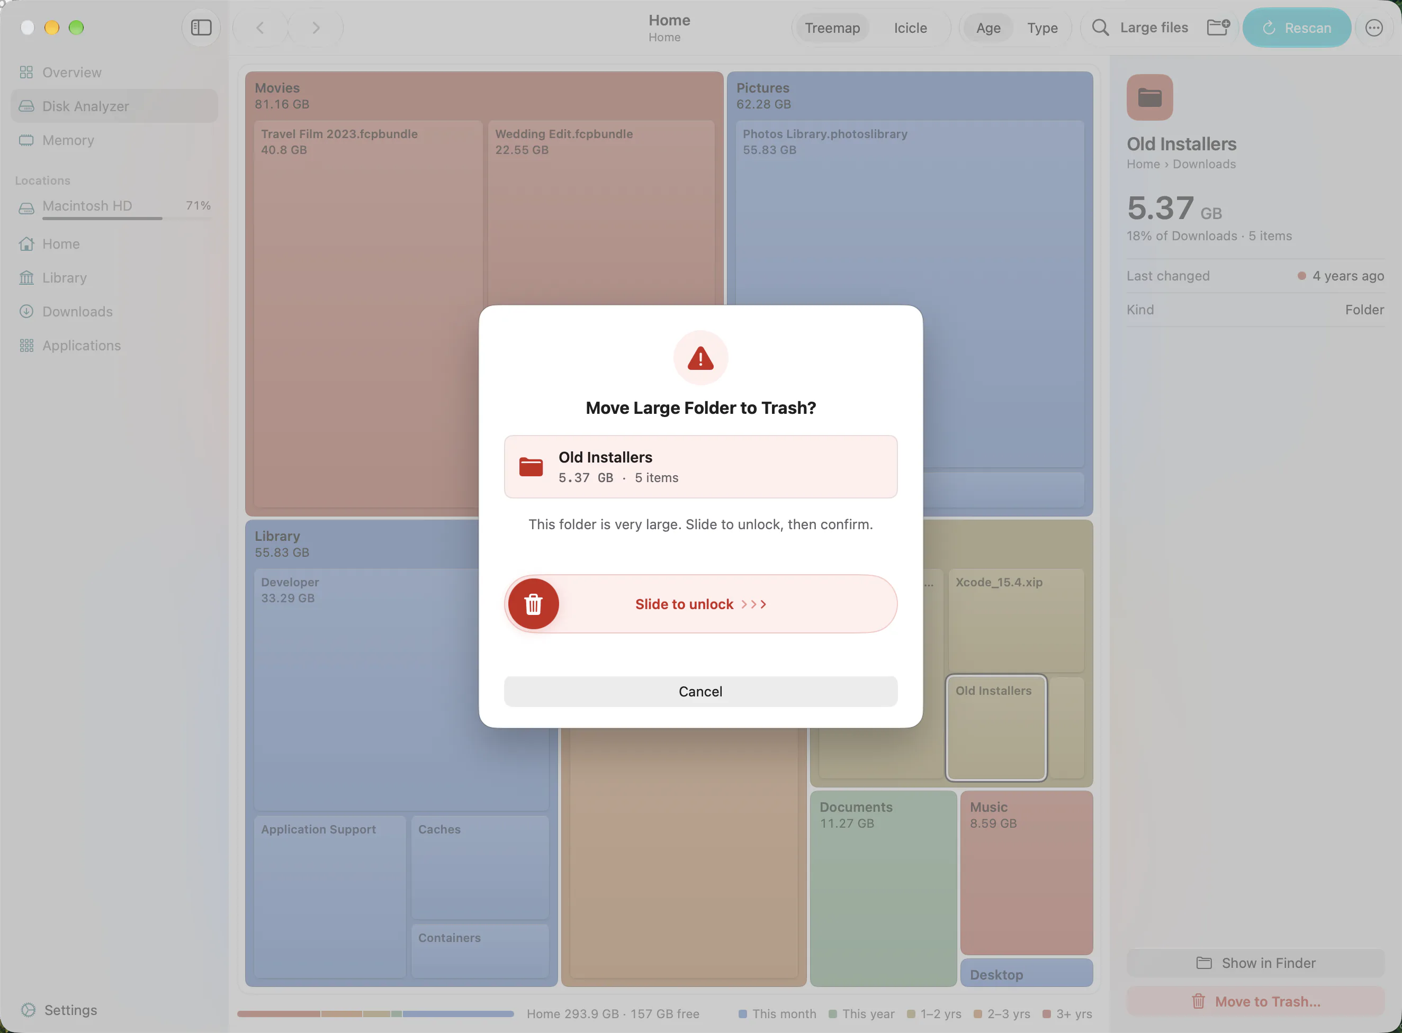The image size is (1402, 1033).
Task: Select Disk Analyzer in sidebar
Action: point(114,106)
